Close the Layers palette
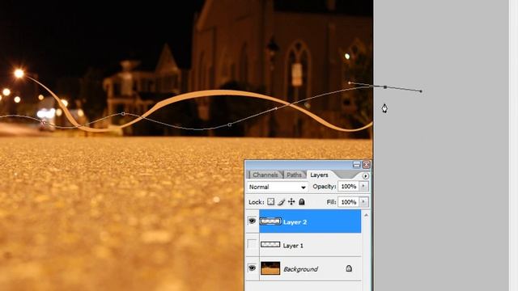The image size is (518, 291). point(367,164)
